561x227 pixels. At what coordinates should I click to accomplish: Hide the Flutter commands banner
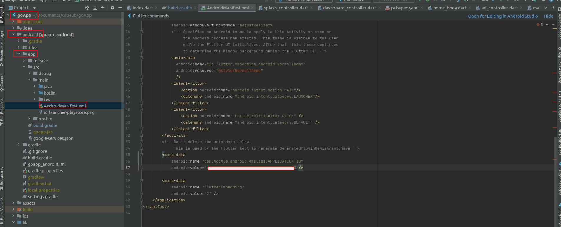(548, 16)
